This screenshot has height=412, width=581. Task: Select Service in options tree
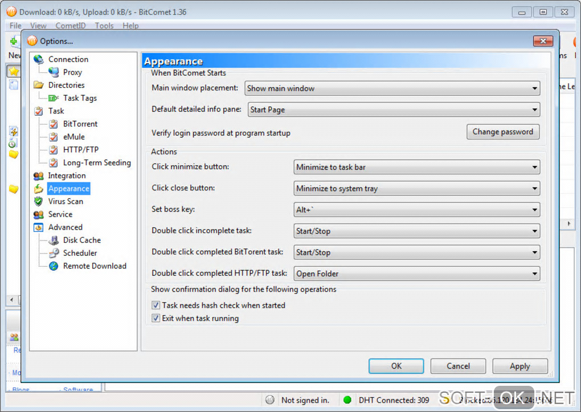point(60,214)
